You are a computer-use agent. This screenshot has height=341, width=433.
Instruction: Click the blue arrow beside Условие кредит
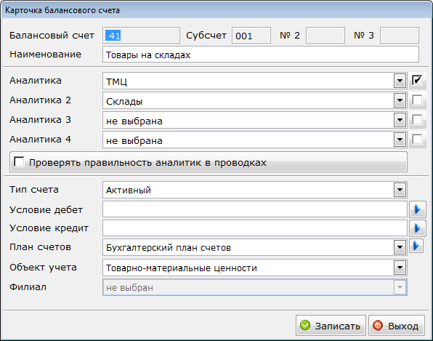pos(417,228)
